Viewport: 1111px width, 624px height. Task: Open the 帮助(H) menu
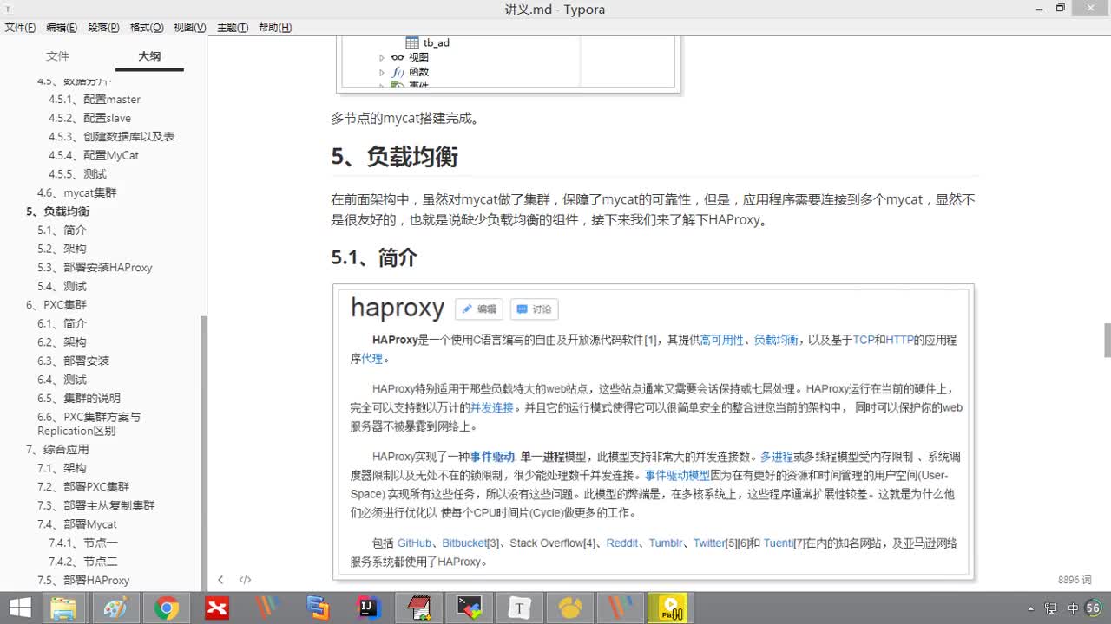point(274,28)
